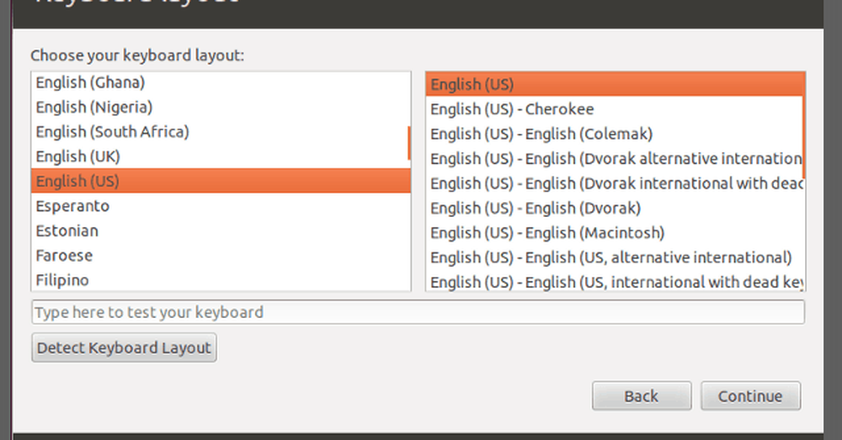This screenshot has width=842, height=440.
Task: Select English (Ghana) keyboard layout
Action: [x=91, y=82]
